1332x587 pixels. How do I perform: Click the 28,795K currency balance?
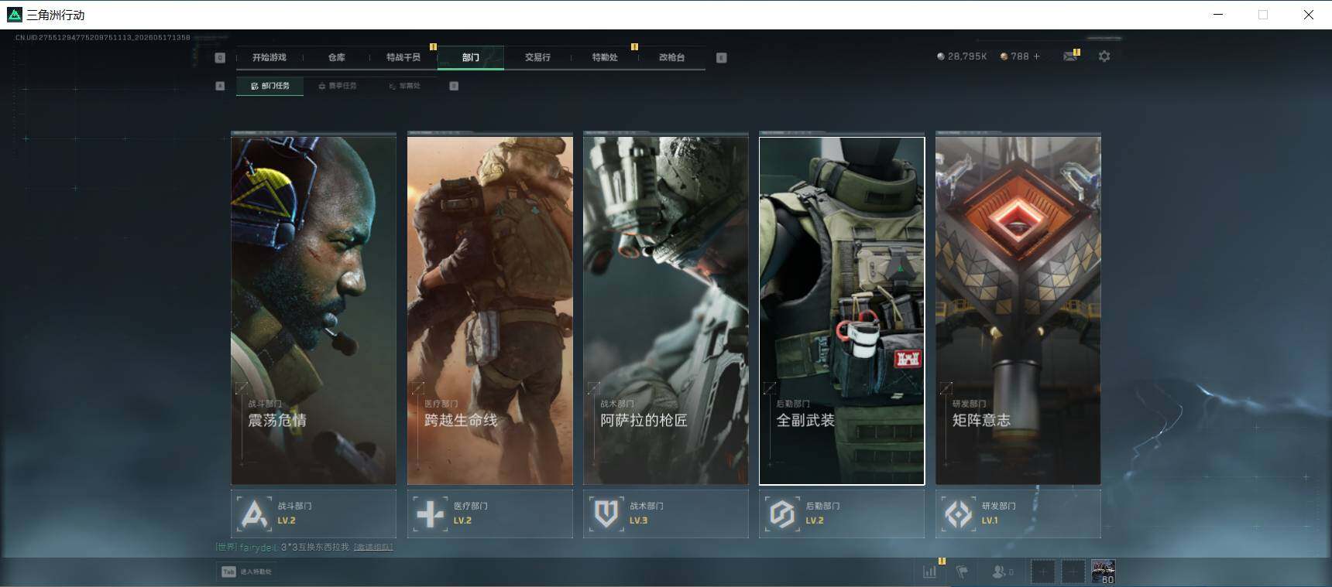pyautogui.click(x=962, y=56)
